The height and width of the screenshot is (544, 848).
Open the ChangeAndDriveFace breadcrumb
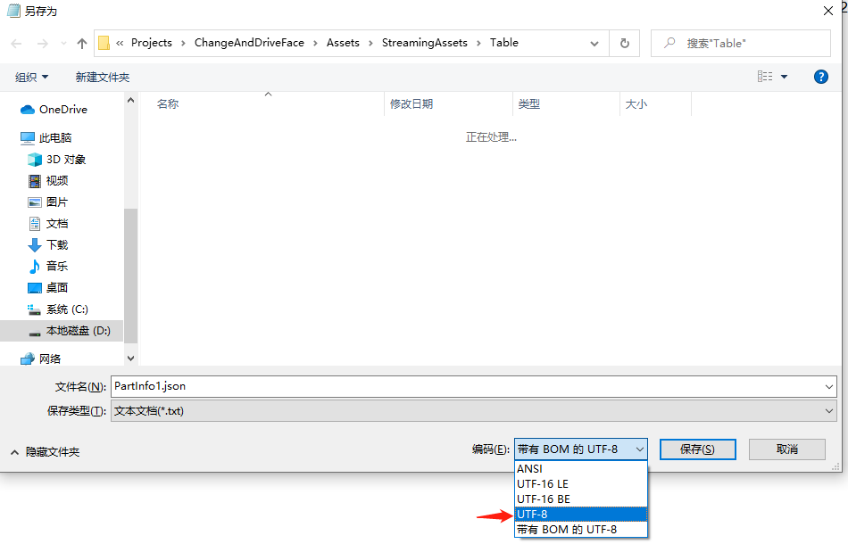(249, 43)
